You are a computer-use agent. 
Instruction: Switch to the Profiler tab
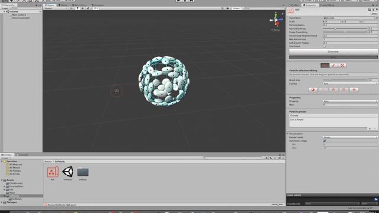[294, 5]
